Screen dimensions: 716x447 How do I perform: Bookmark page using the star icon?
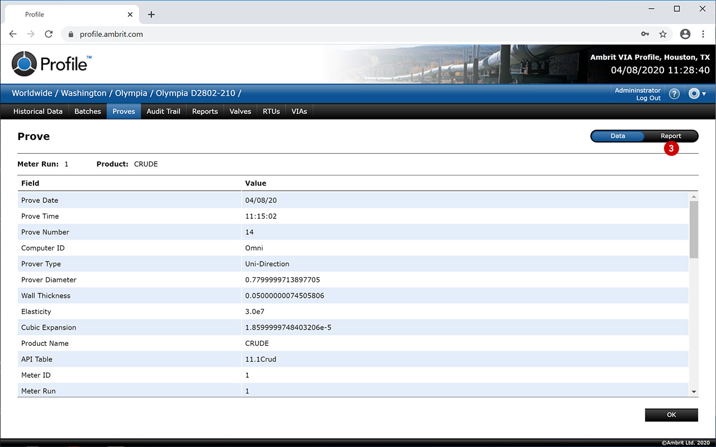pyautogui.click(x=663, y=34)
